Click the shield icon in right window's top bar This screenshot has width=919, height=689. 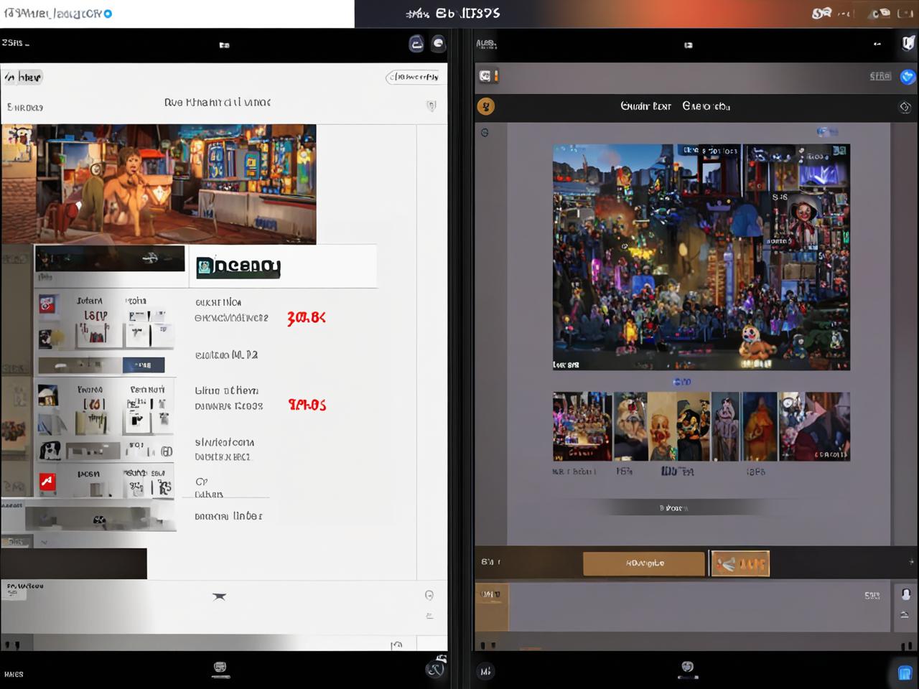point(908,44)
